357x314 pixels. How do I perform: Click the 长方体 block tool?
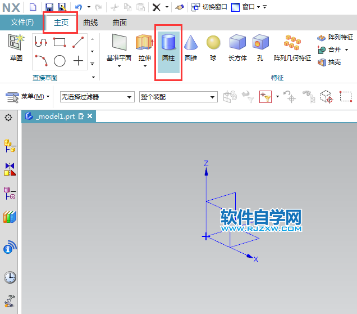pyautogui.click(x=237, y=48)
